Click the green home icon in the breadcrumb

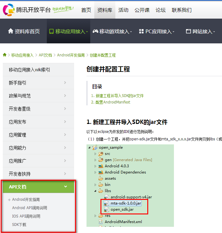pyautogui.click(x=5, y=55)
